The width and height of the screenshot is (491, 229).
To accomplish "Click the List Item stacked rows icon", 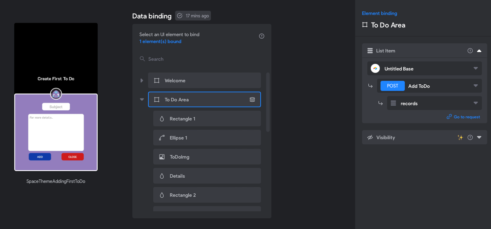I will pyautogui.click(x=370, y=51).
